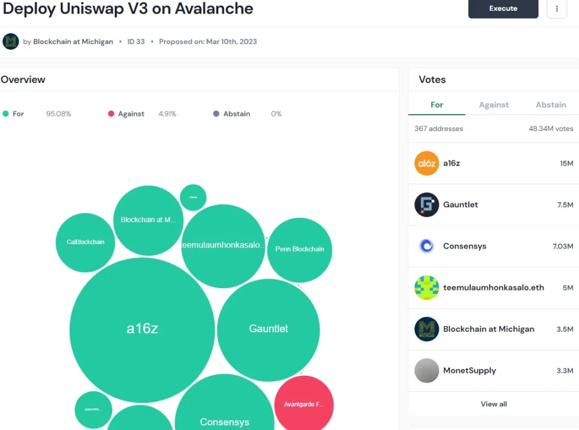The height and width of the screenshot is (430, 579).
Task: Click the 0% Abstain percentage
Action: (276, 114)
